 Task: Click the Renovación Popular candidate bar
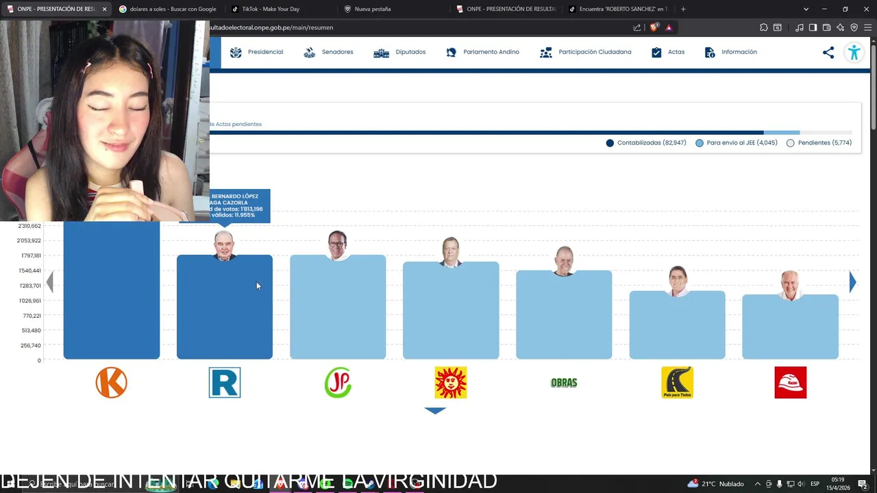coord(225,307)
